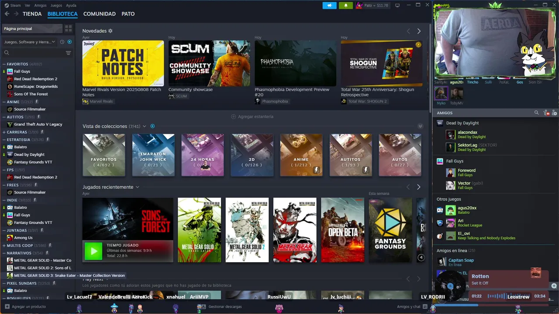Go to the TIENDA tab
Viewport: 559px width, 314px height.
[32, 14]
